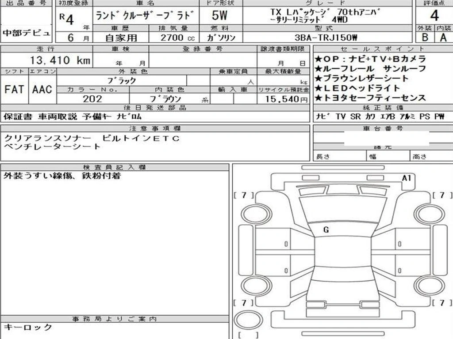This screenshot has height=339, width=453.
Task: Click the overall evaluation score 4
Action: coord(434,15)
